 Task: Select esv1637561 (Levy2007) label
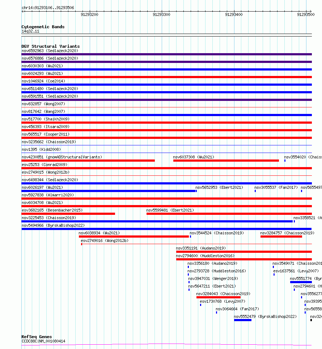pos(296,271)
